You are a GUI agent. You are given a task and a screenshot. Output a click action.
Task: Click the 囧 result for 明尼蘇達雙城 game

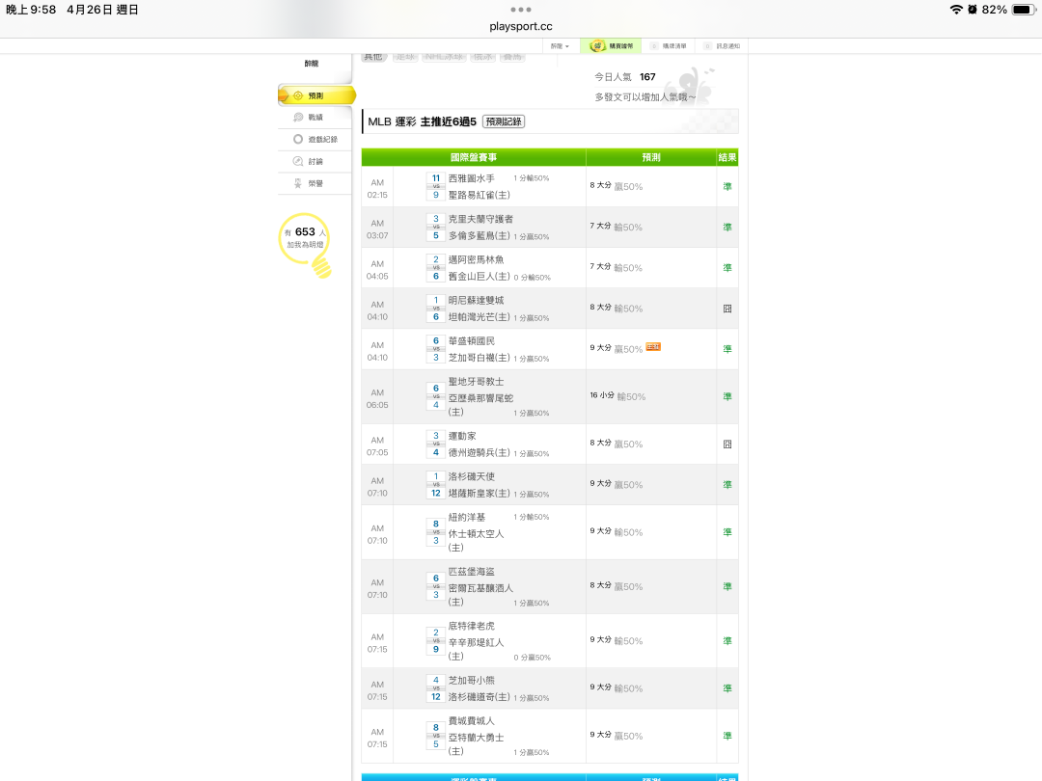[727, 309]
